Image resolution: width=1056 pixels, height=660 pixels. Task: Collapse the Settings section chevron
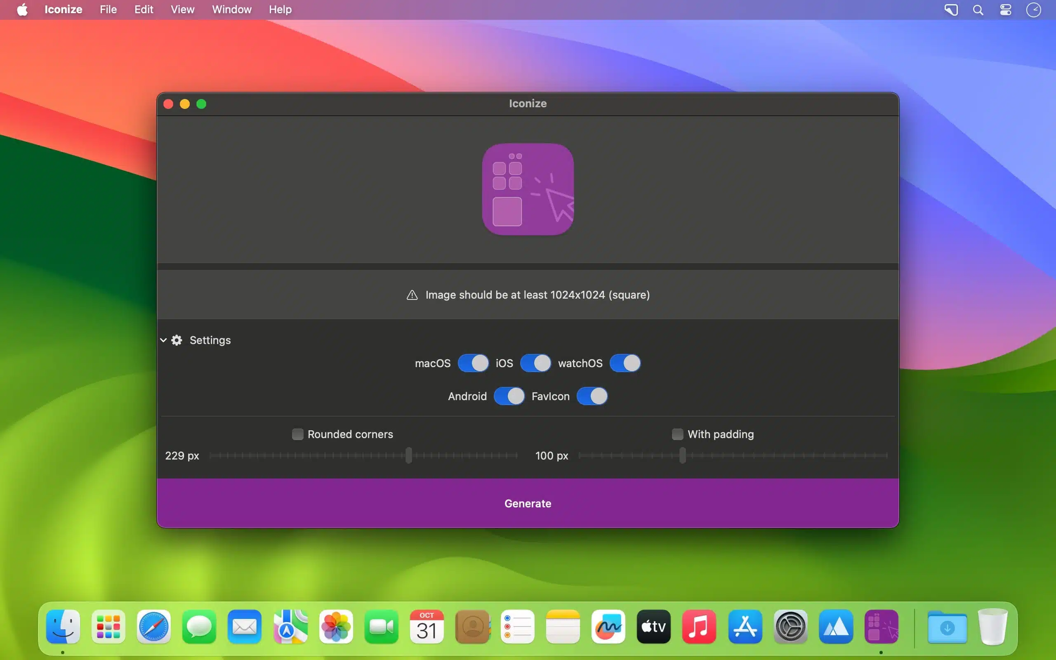(163, 340)
